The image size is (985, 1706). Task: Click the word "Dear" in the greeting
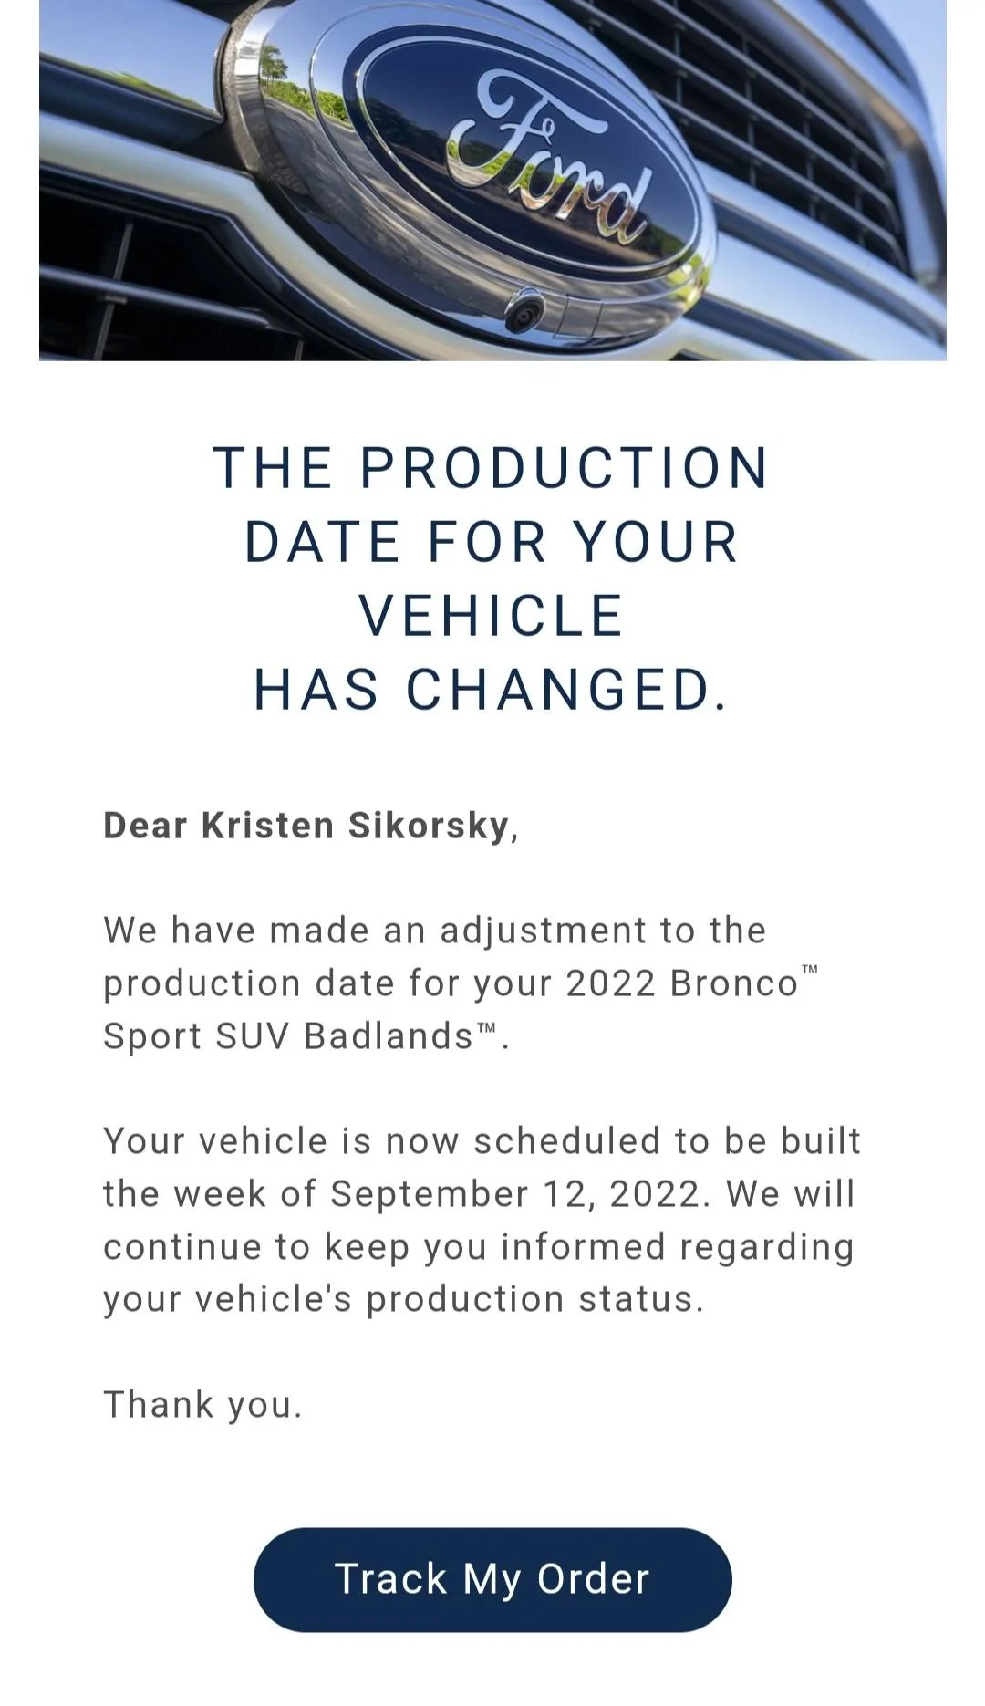pos(145,826)
